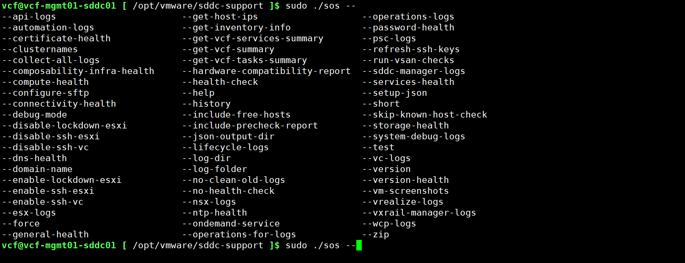685x263 pixels.
Task: Click the green terminal cursor block
Action: [359, 245]
